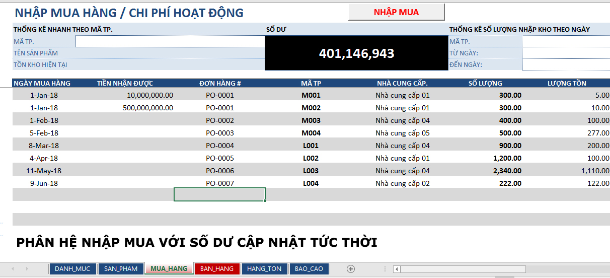This screenshot has height=278, width=610.
Task: Switch to the BAO_CAO sheet tab
Action: tap(309, 269)
